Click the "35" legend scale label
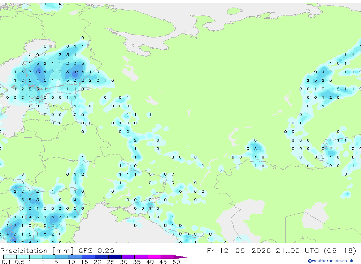The width and height of the screenshot is (361, 264). tap(137, 262)
